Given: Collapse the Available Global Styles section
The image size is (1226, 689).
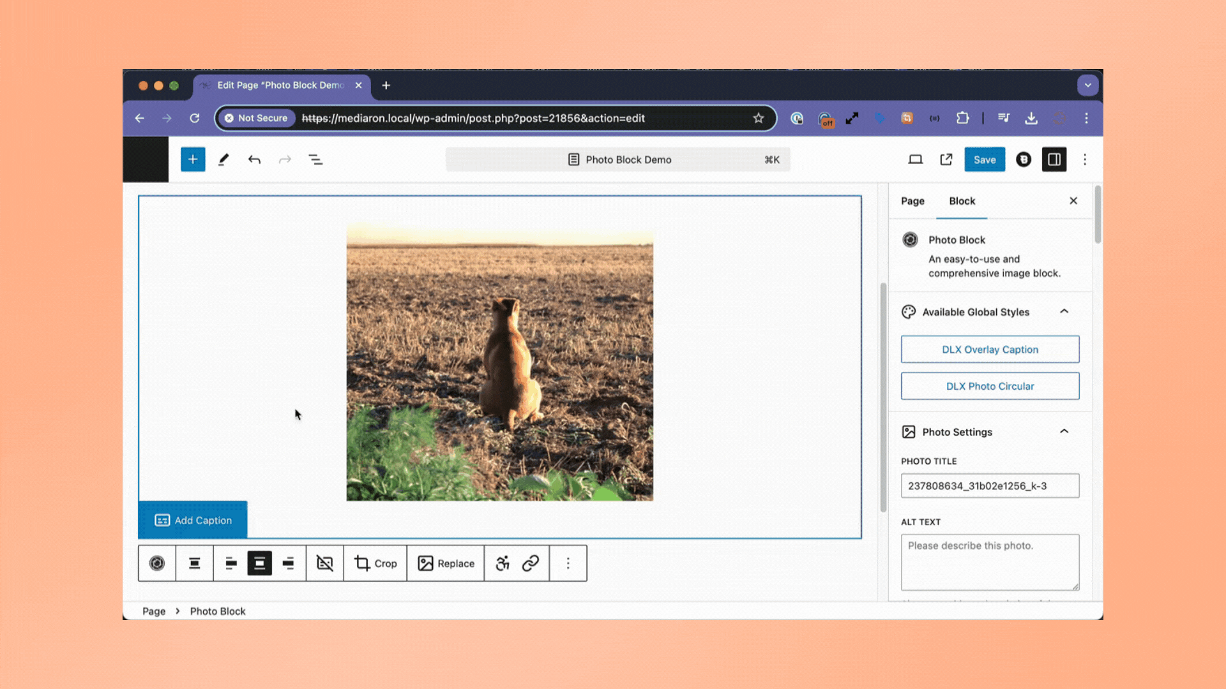Looking at the screenshot, I should pos(990,312).
